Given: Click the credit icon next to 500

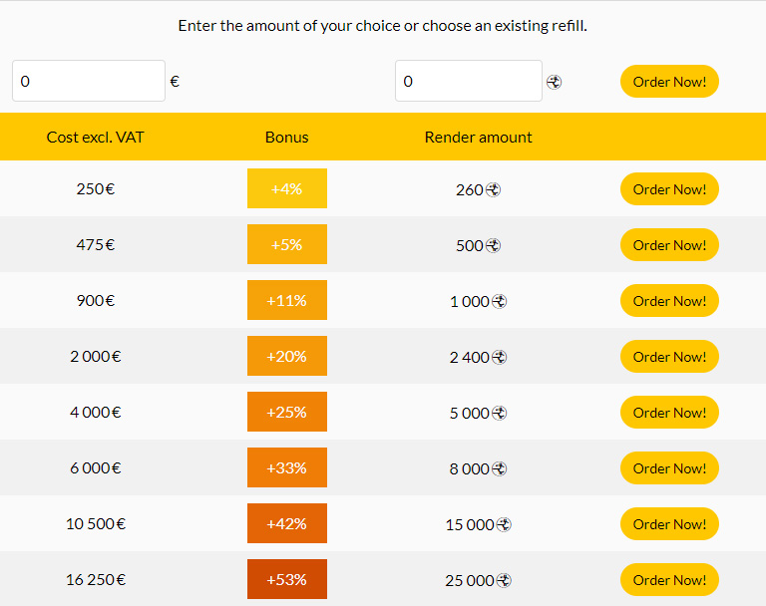Looking at the screenshot, I should tap(493, 245).
